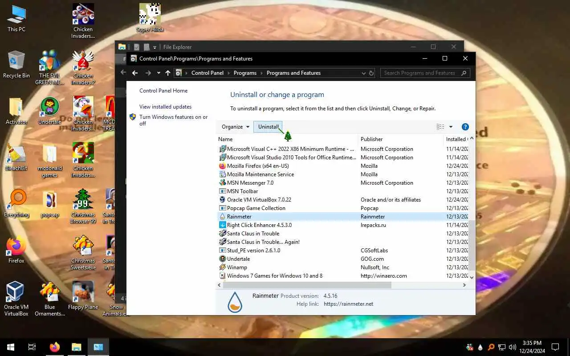Open the Windows Start menu

pyautogui.click(x=11, y=347)
